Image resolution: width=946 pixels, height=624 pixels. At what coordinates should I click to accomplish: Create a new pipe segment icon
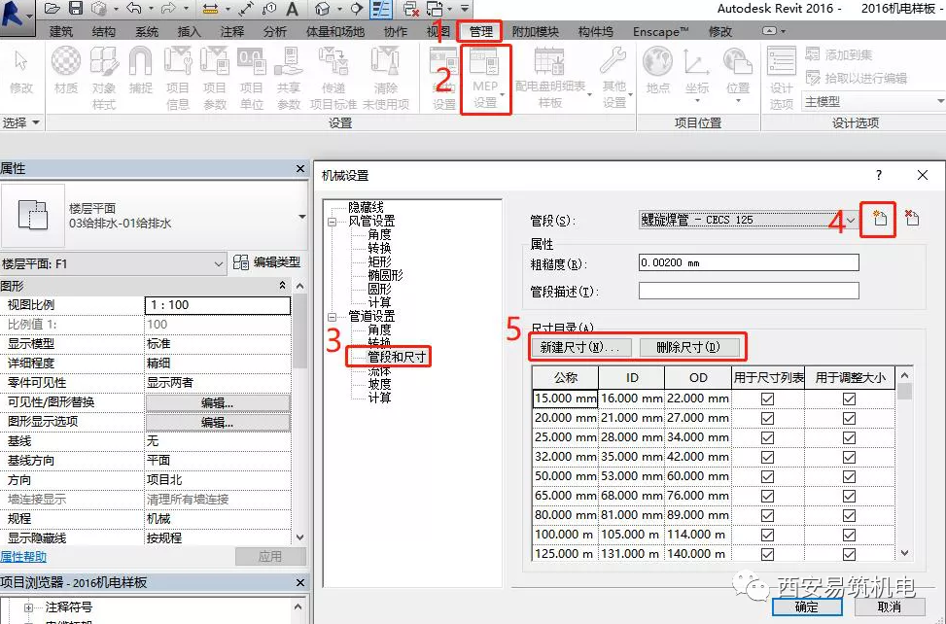(879, 218)
